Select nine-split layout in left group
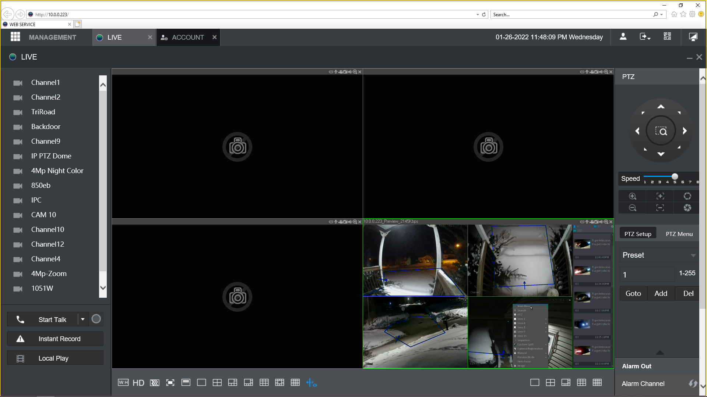Viewport: 707px width, 397px height. click(264, 383)
